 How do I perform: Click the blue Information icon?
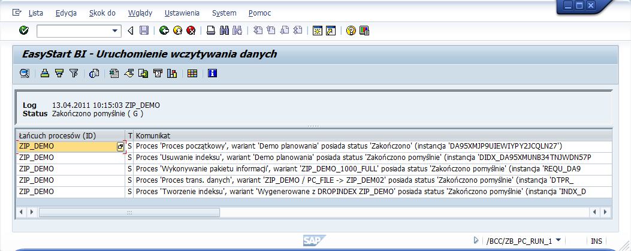pos(213,73)
